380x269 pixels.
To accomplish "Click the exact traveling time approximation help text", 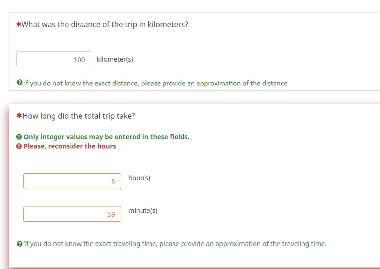I will coord(175,243).
